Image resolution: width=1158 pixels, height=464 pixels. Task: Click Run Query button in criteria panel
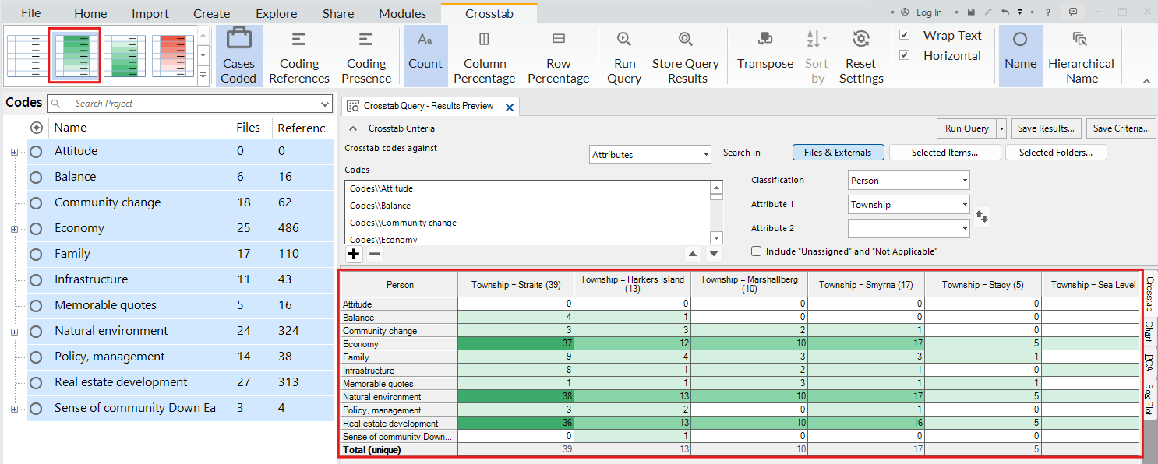[966, 128]
